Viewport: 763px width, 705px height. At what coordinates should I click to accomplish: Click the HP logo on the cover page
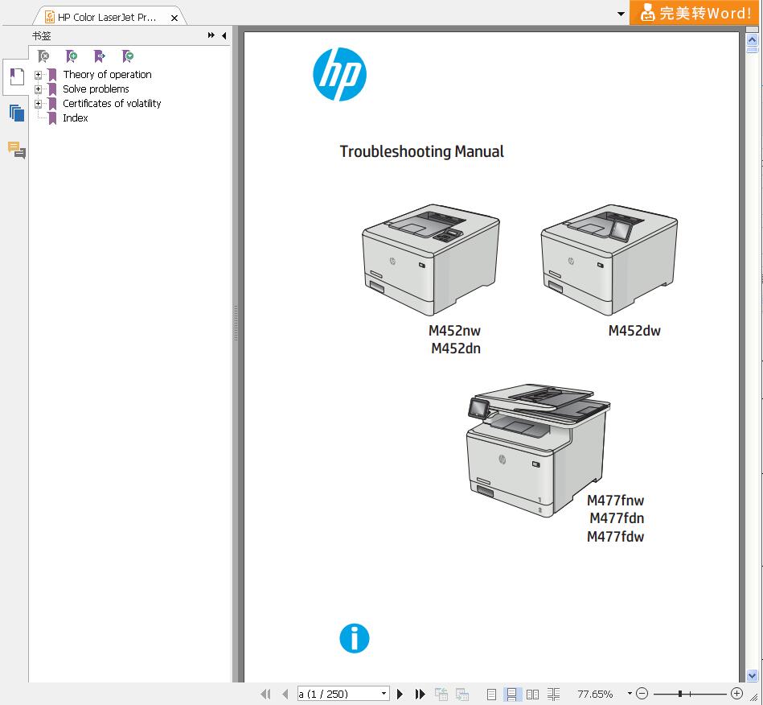[339, 74]
